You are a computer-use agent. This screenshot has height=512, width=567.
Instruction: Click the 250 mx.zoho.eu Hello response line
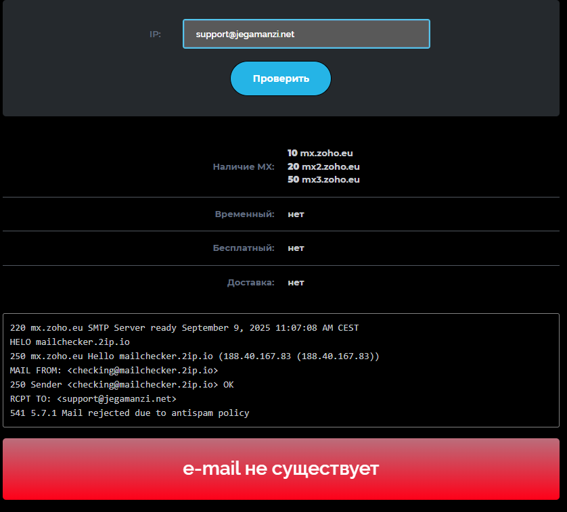[x=194, y=356]
